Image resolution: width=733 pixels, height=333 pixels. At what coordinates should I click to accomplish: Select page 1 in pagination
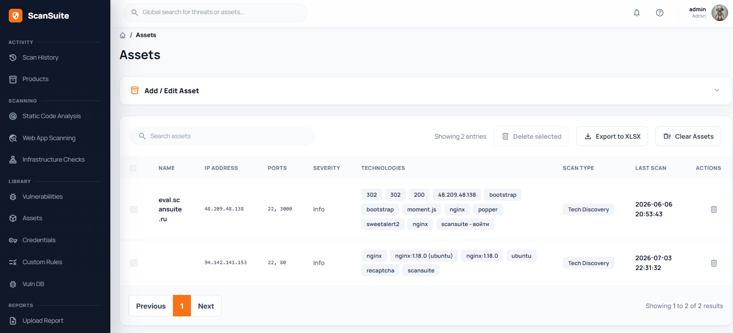182,306
